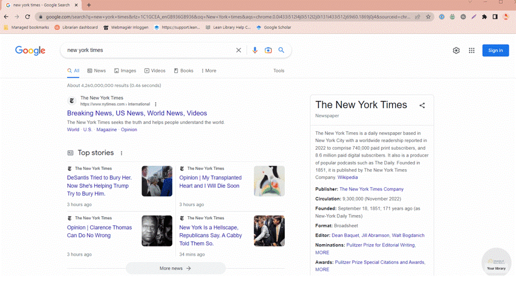
Task: Click the voice search microphone icon
Action: point(255,50)
